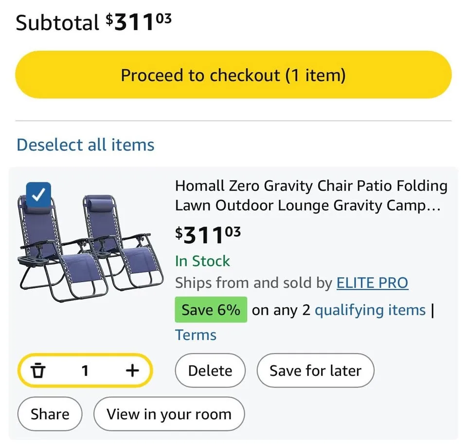Click Deselect all items

pyautogui.click(x=85, y=144)
